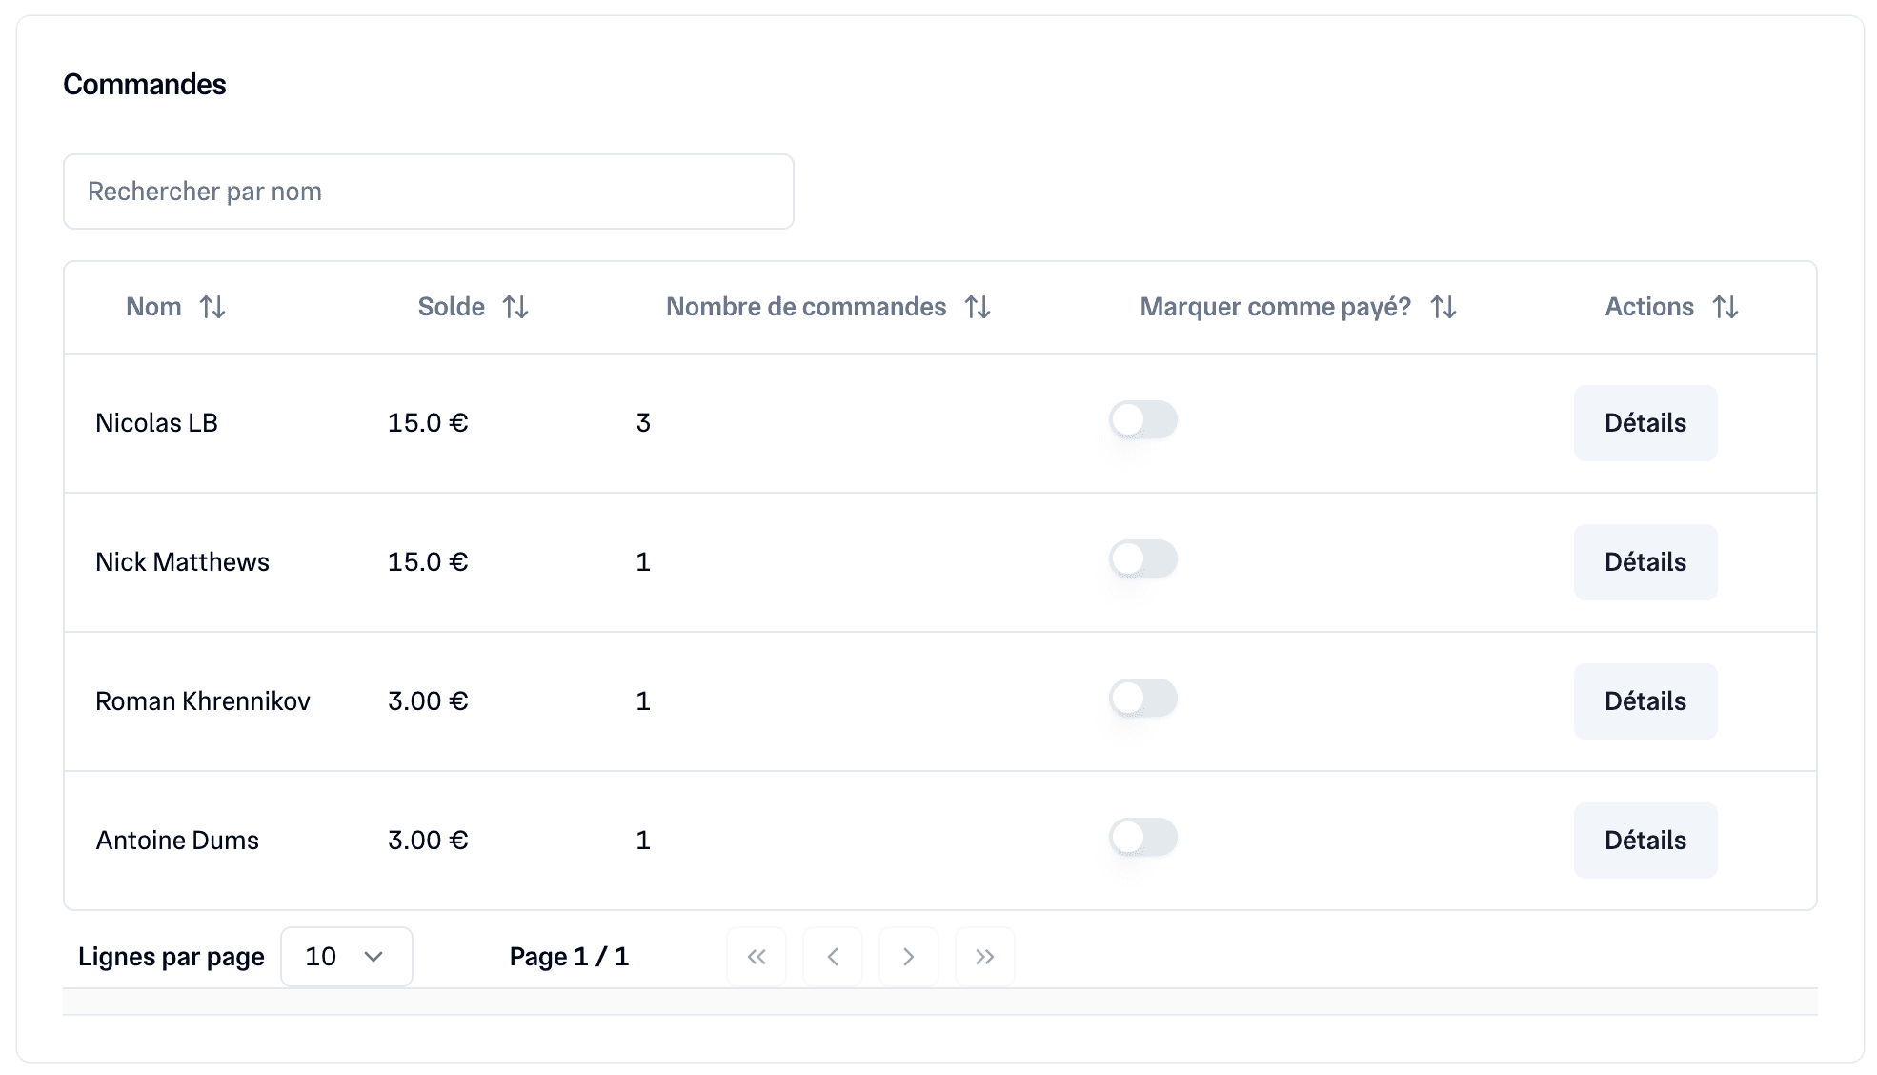Open Détails for Nicolas LB

(x=1645, y=423)
